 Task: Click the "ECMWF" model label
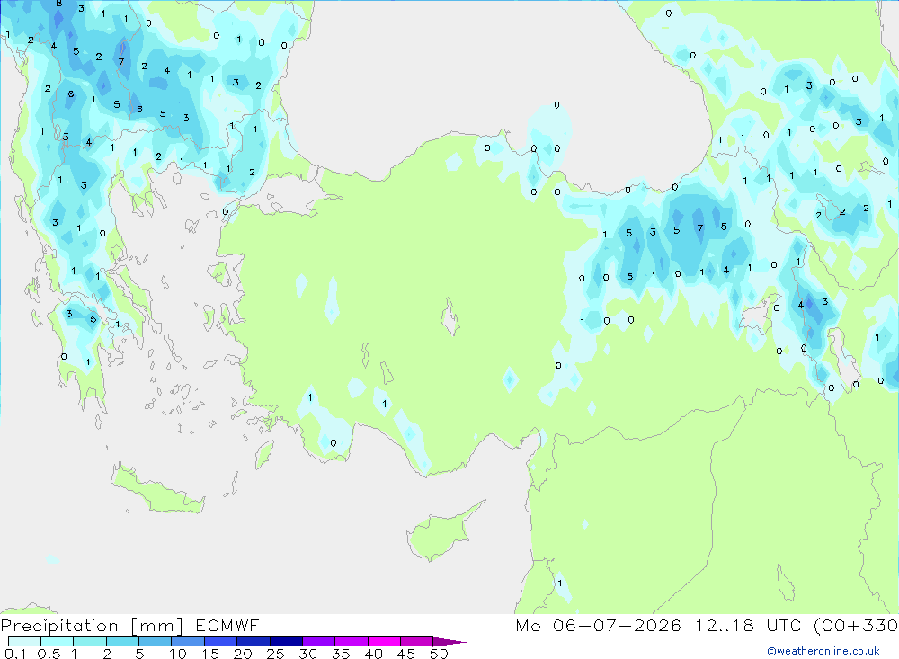(227, 625)
